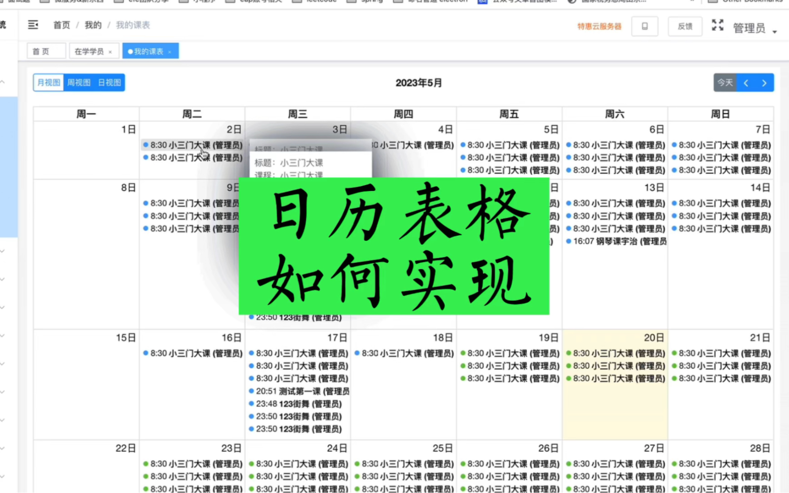The width and height of the screenshot is (789, 493).
Task: Open the 特惠云服务器 link
Action: pyautogui.click(x=600, y=26)
